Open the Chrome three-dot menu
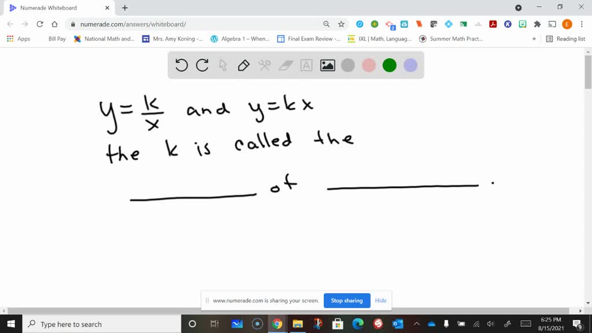 pyautogui.click(x=581, y=24)
